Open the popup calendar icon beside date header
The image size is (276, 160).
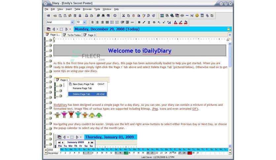(49, 29)
